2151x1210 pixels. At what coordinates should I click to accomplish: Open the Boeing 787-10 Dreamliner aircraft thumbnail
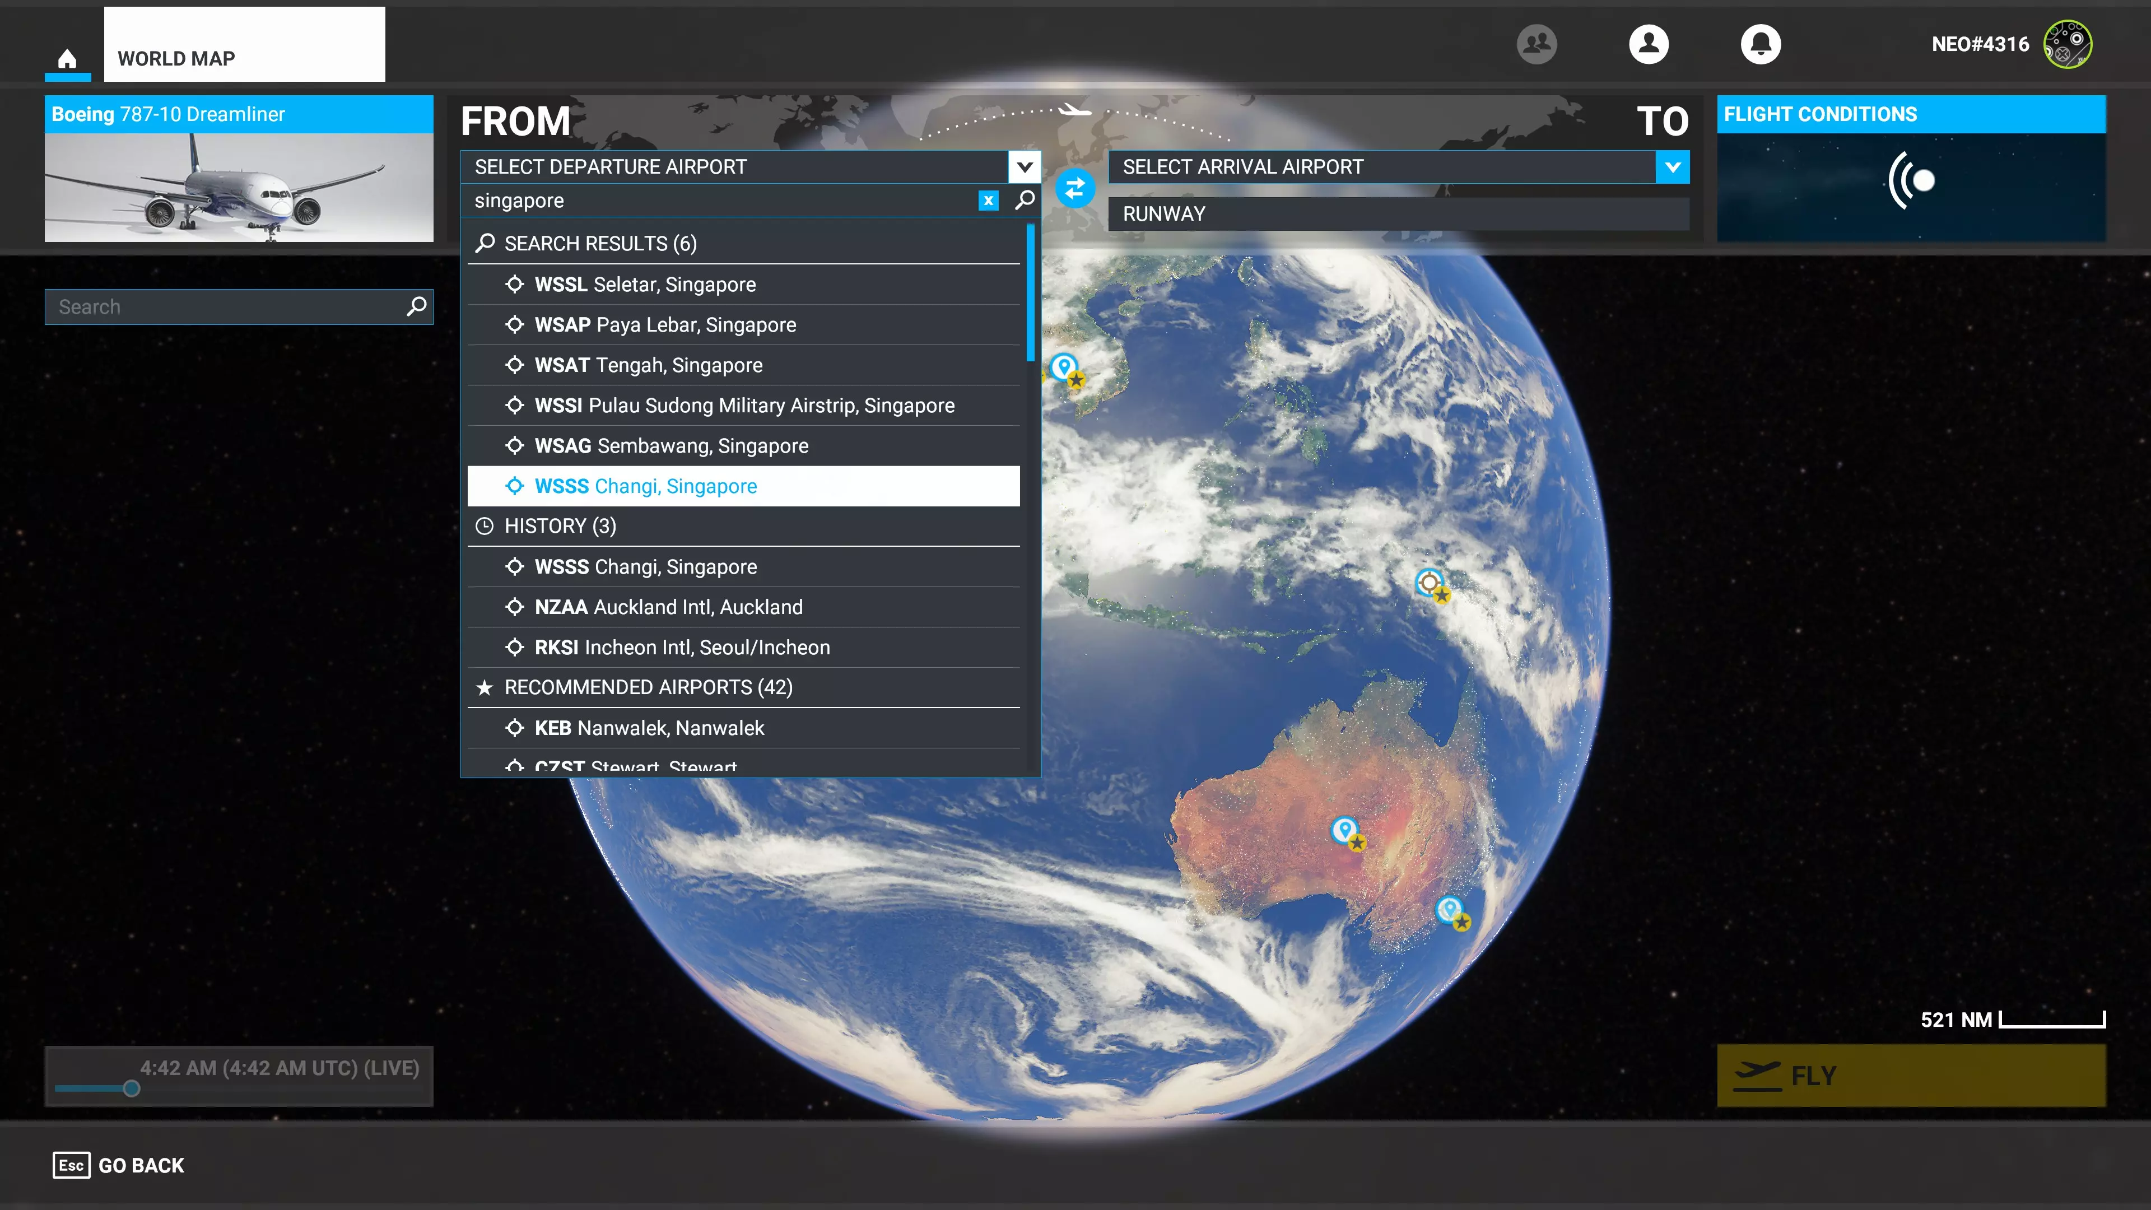coord(239,187)
